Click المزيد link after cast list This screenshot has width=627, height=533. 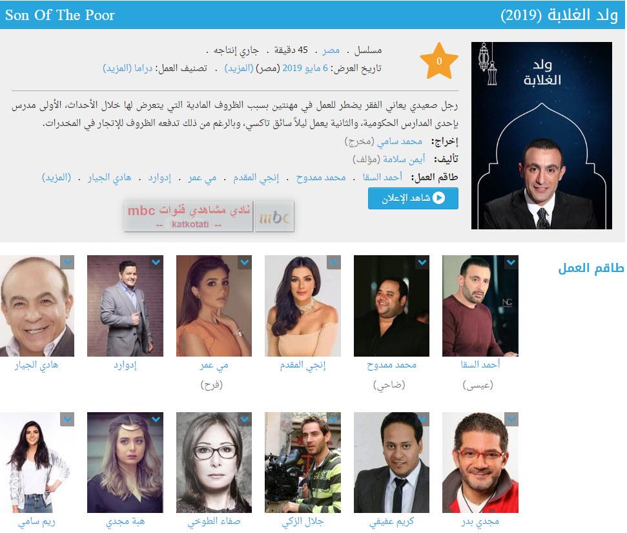tap(56, 177)
